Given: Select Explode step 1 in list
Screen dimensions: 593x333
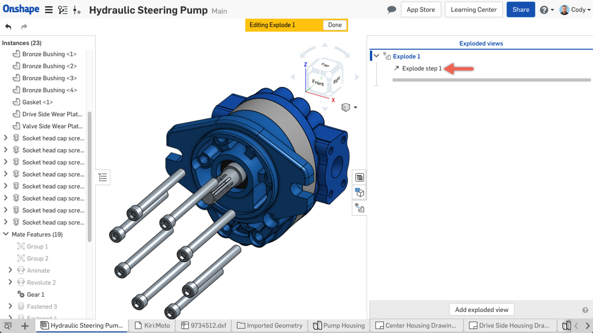Looking at the screenshot, I should click(x=422, y=68).
